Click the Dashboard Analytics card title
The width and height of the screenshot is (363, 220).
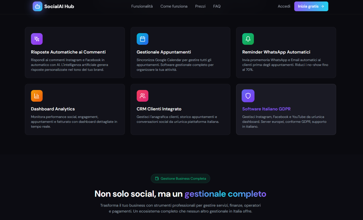[53, 109]
